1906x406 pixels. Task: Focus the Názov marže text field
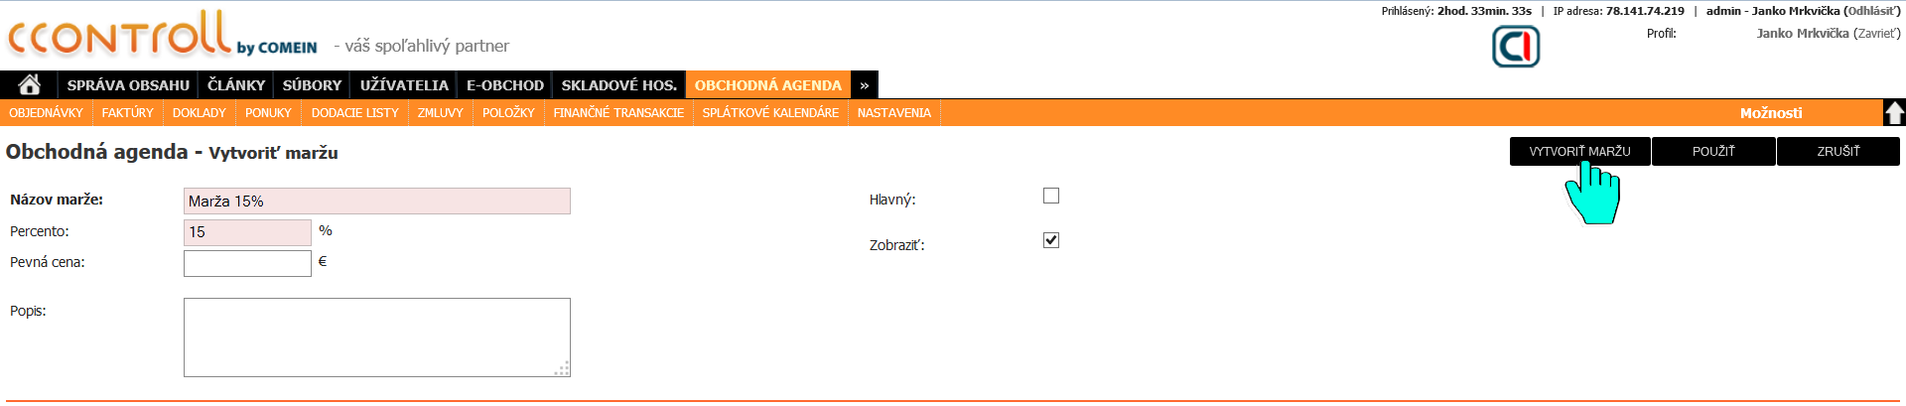(377, 202)
